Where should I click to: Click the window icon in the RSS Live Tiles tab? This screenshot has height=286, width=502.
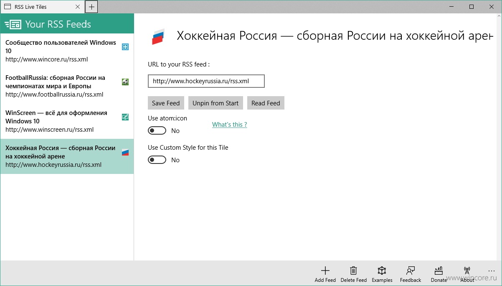pyautogui.click(x=7, y=7)
